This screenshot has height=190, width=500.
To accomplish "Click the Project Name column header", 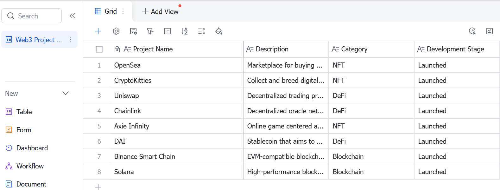I will tap(176, 49).
